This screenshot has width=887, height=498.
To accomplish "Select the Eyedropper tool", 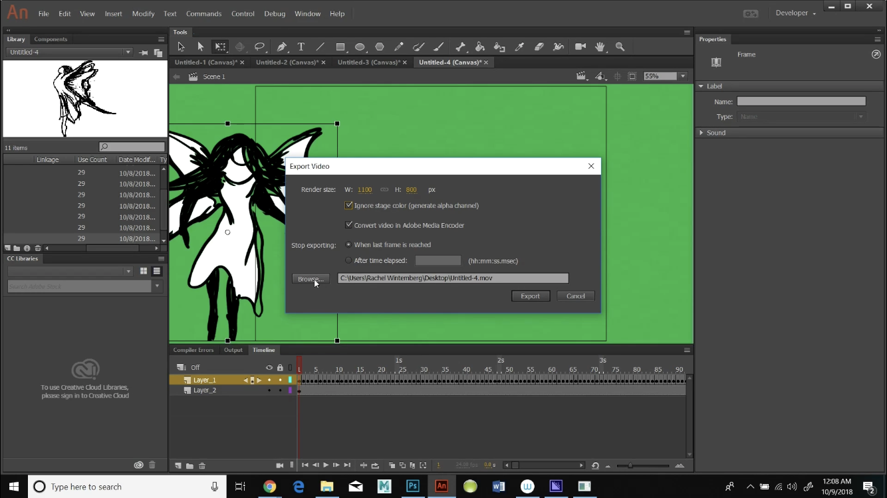I will tap(519, 46).
